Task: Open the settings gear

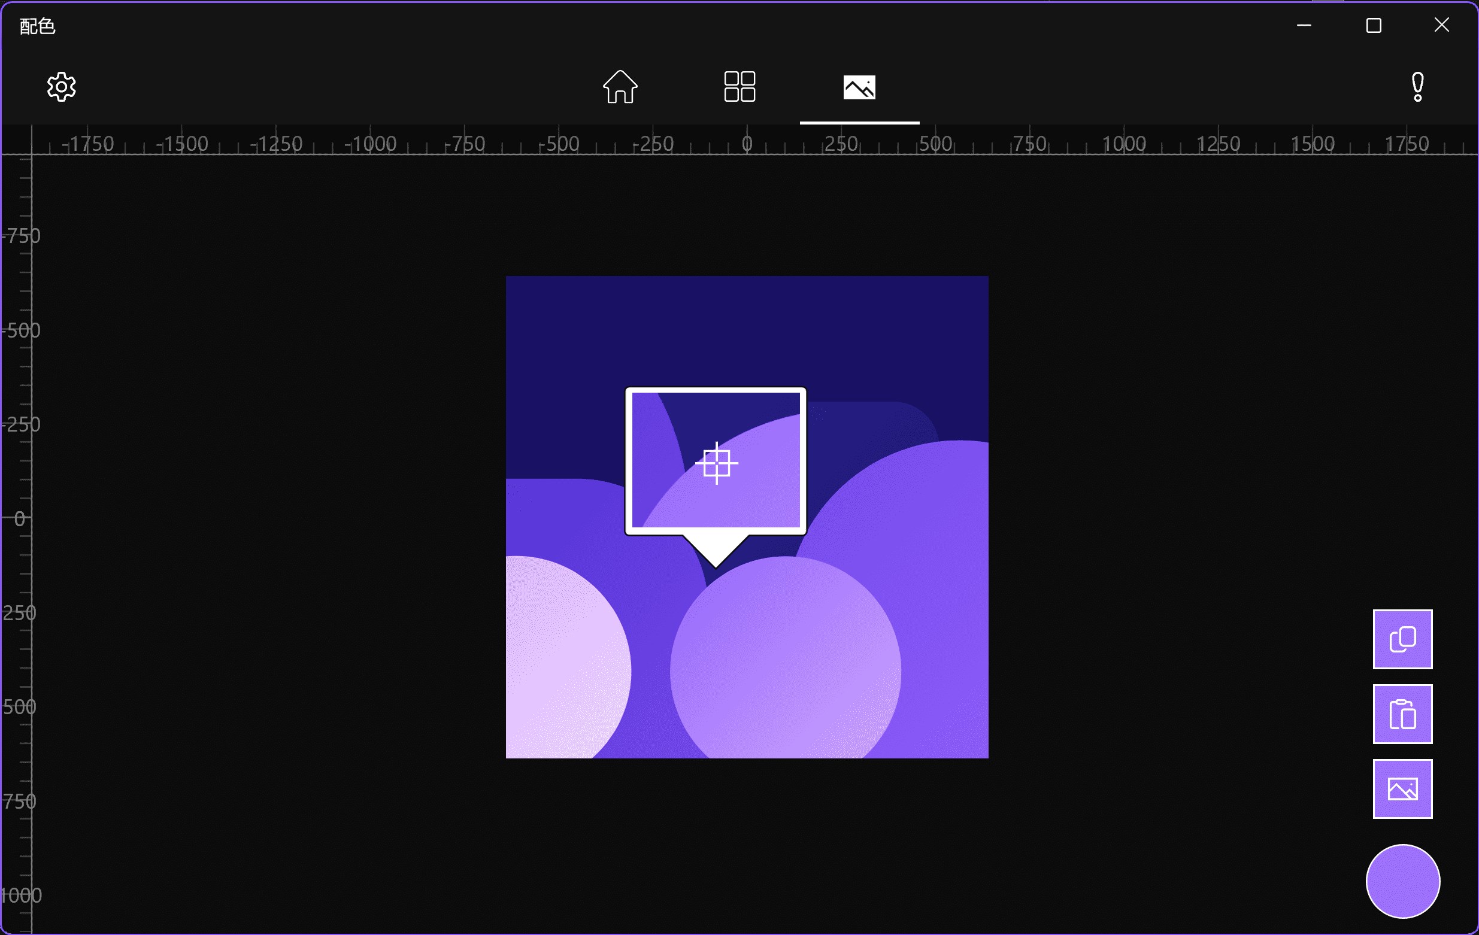Action: (62, 87)
